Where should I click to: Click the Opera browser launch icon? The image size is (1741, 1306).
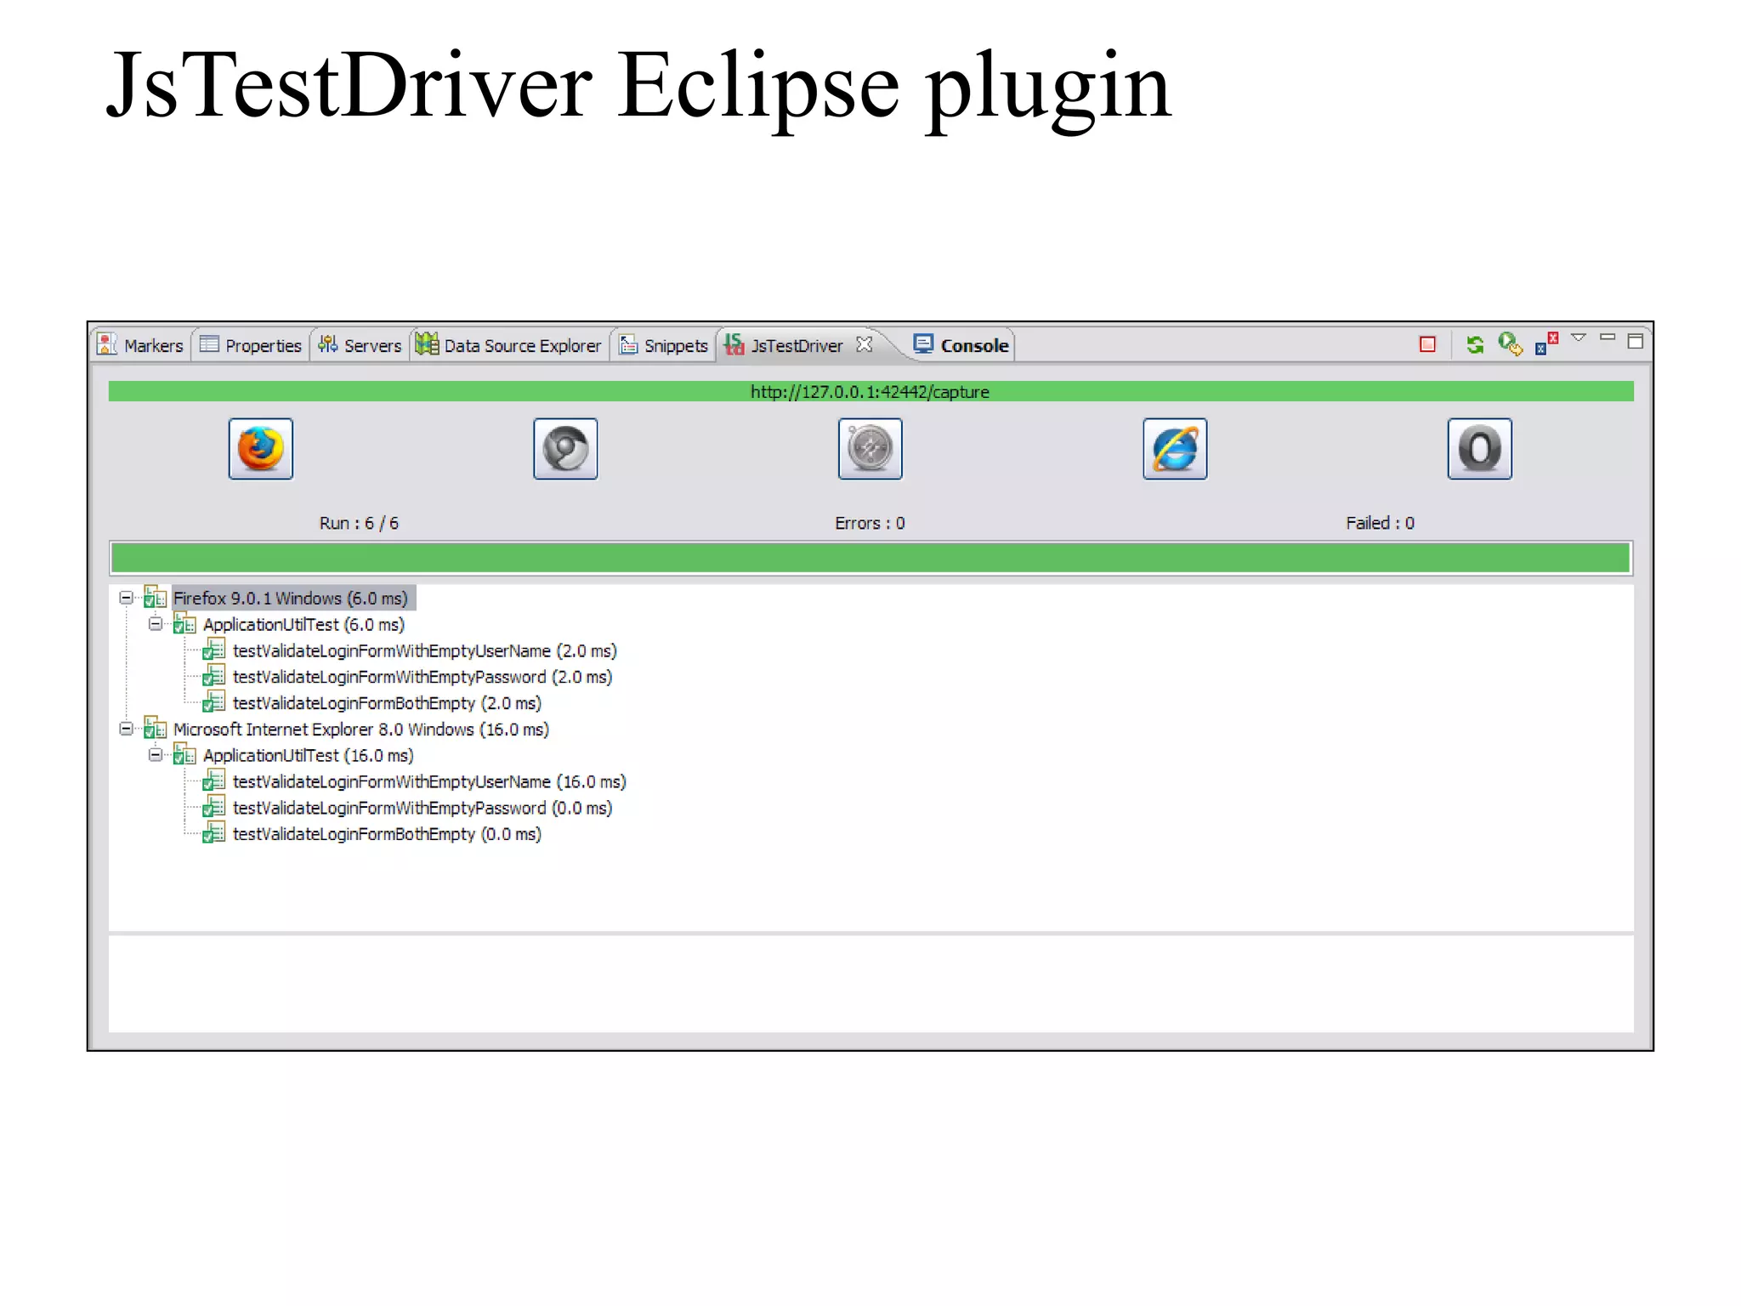pos(1480,449)
